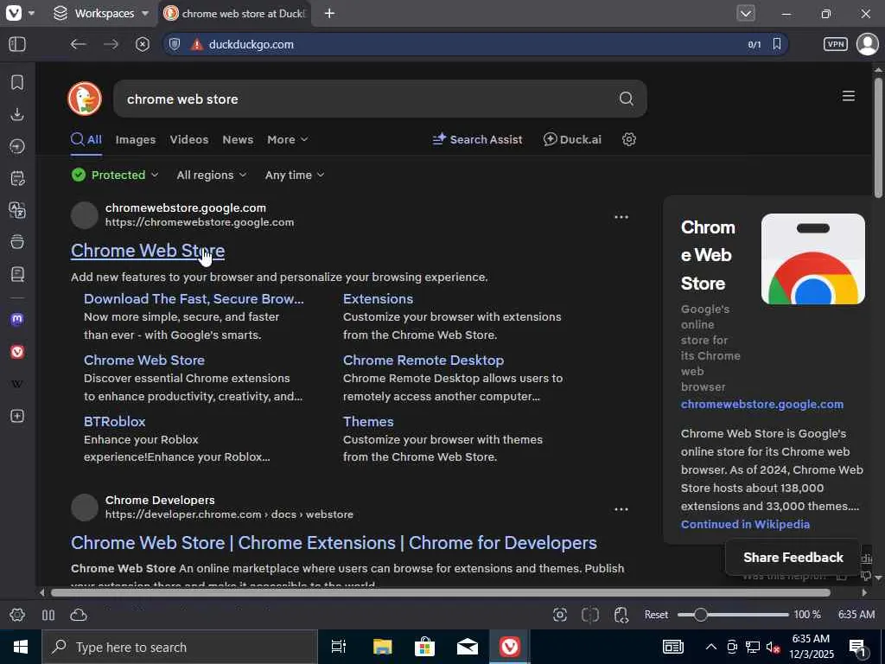Toggle the side panel visibility button
Image resolution: width=885 pixels, height=664 pixels.
pos(17,44)
